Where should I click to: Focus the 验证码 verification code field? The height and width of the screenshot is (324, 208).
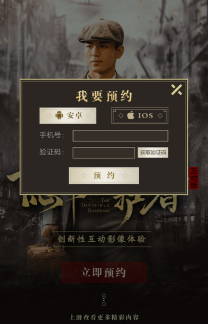coord(104,153)
